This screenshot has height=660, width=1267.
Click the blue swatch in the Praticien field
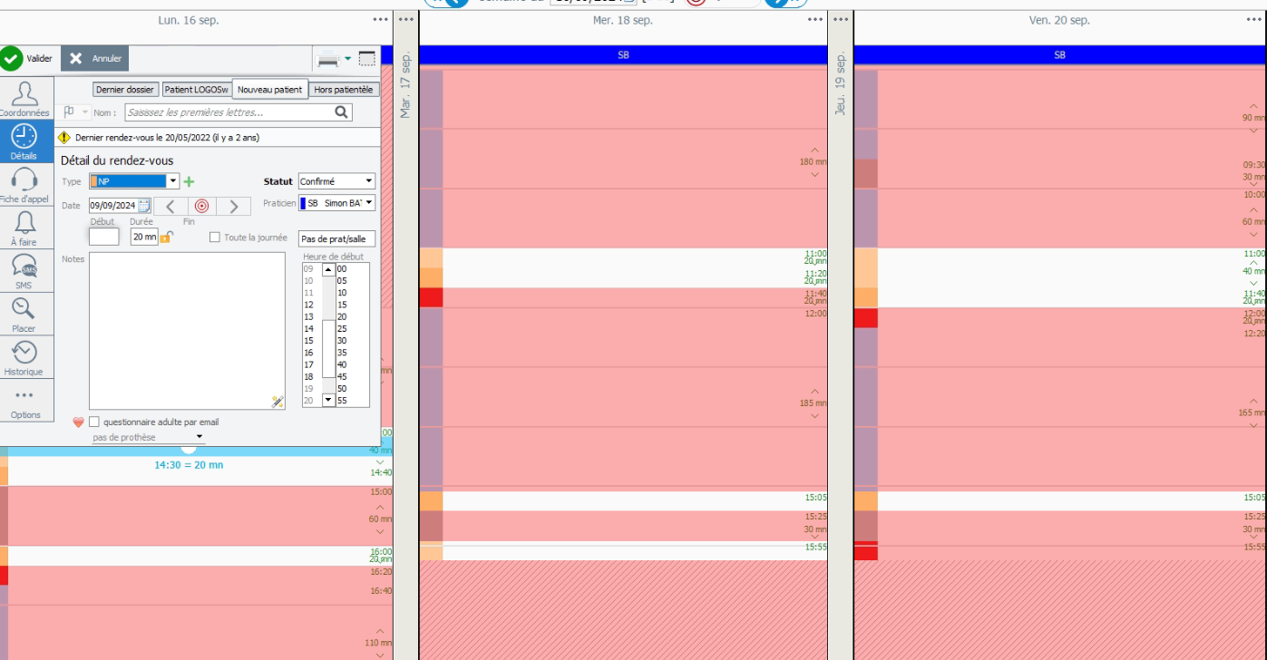pos(303,203)
